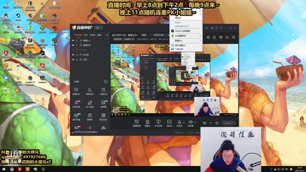This screenshot has height=172, width=306.
Task: Open the Windows Start menu
Action: (x=4, y=169)
